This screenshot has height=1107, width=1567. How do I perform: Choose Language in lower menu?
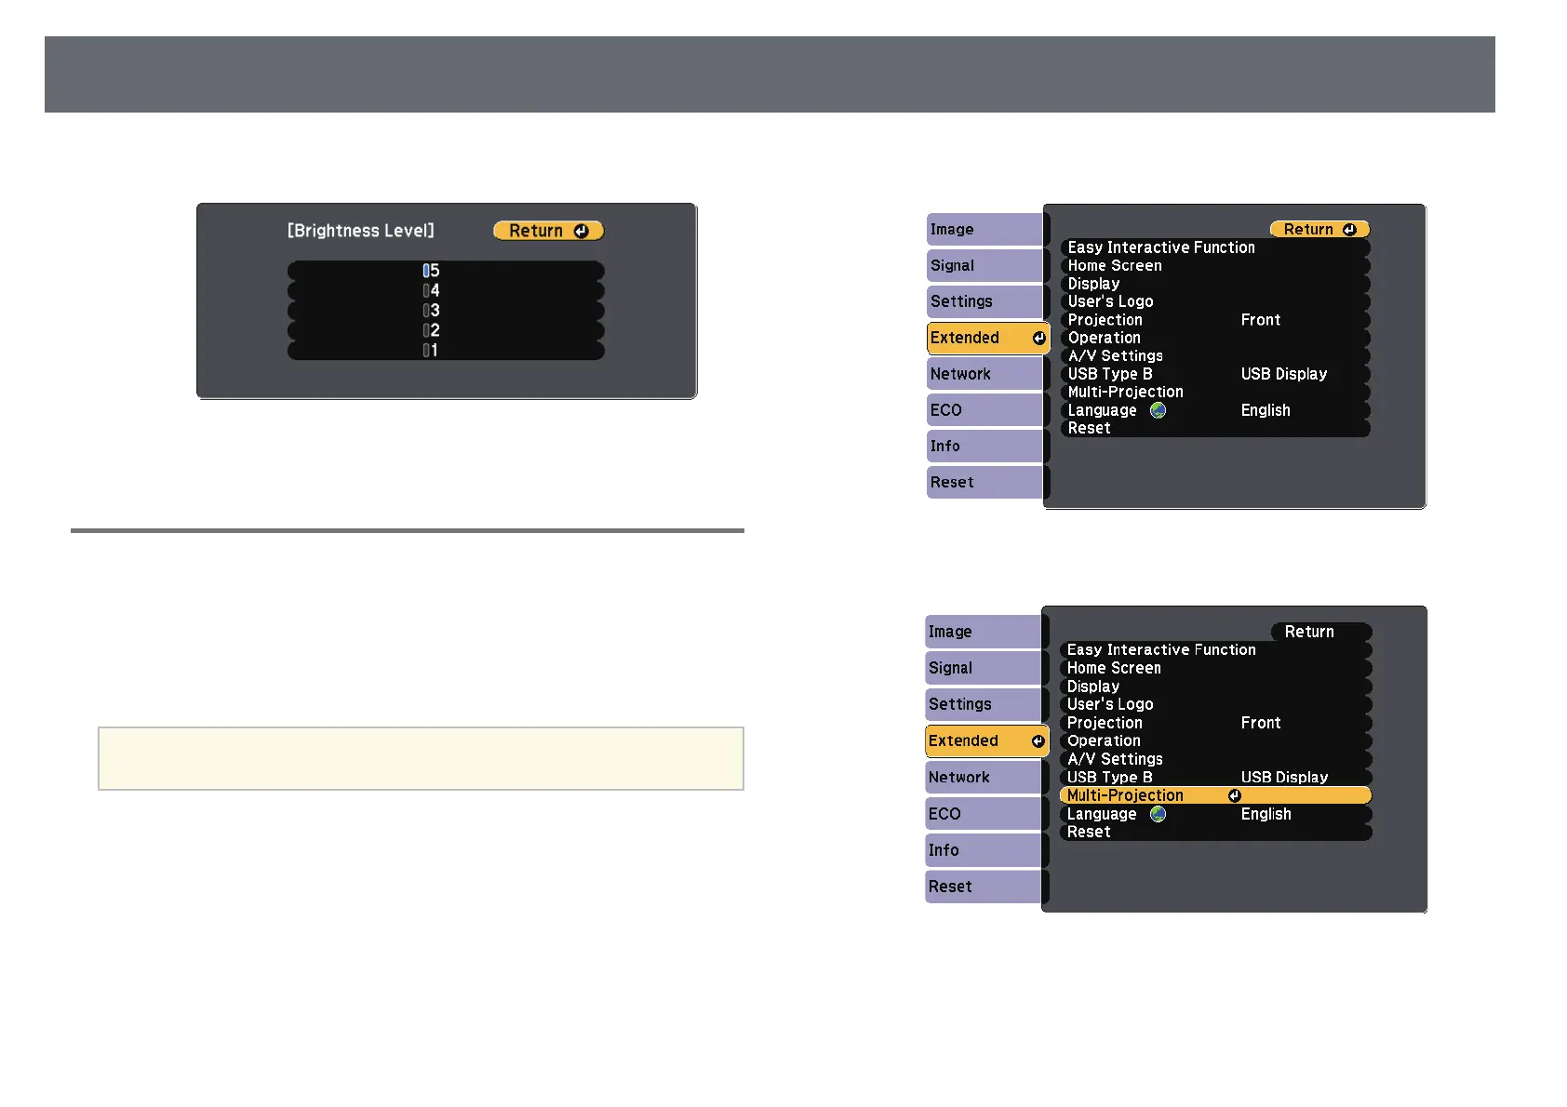click(1215, 814)
